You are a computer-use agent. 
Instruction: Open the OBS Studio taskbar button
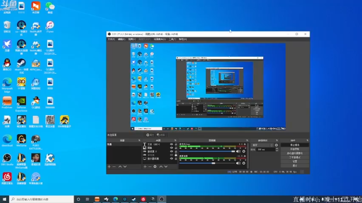[x=162, y=199]
